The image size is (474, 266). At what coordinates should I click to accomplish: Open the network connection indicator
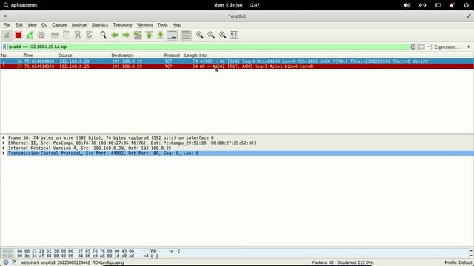pos(423,5)
